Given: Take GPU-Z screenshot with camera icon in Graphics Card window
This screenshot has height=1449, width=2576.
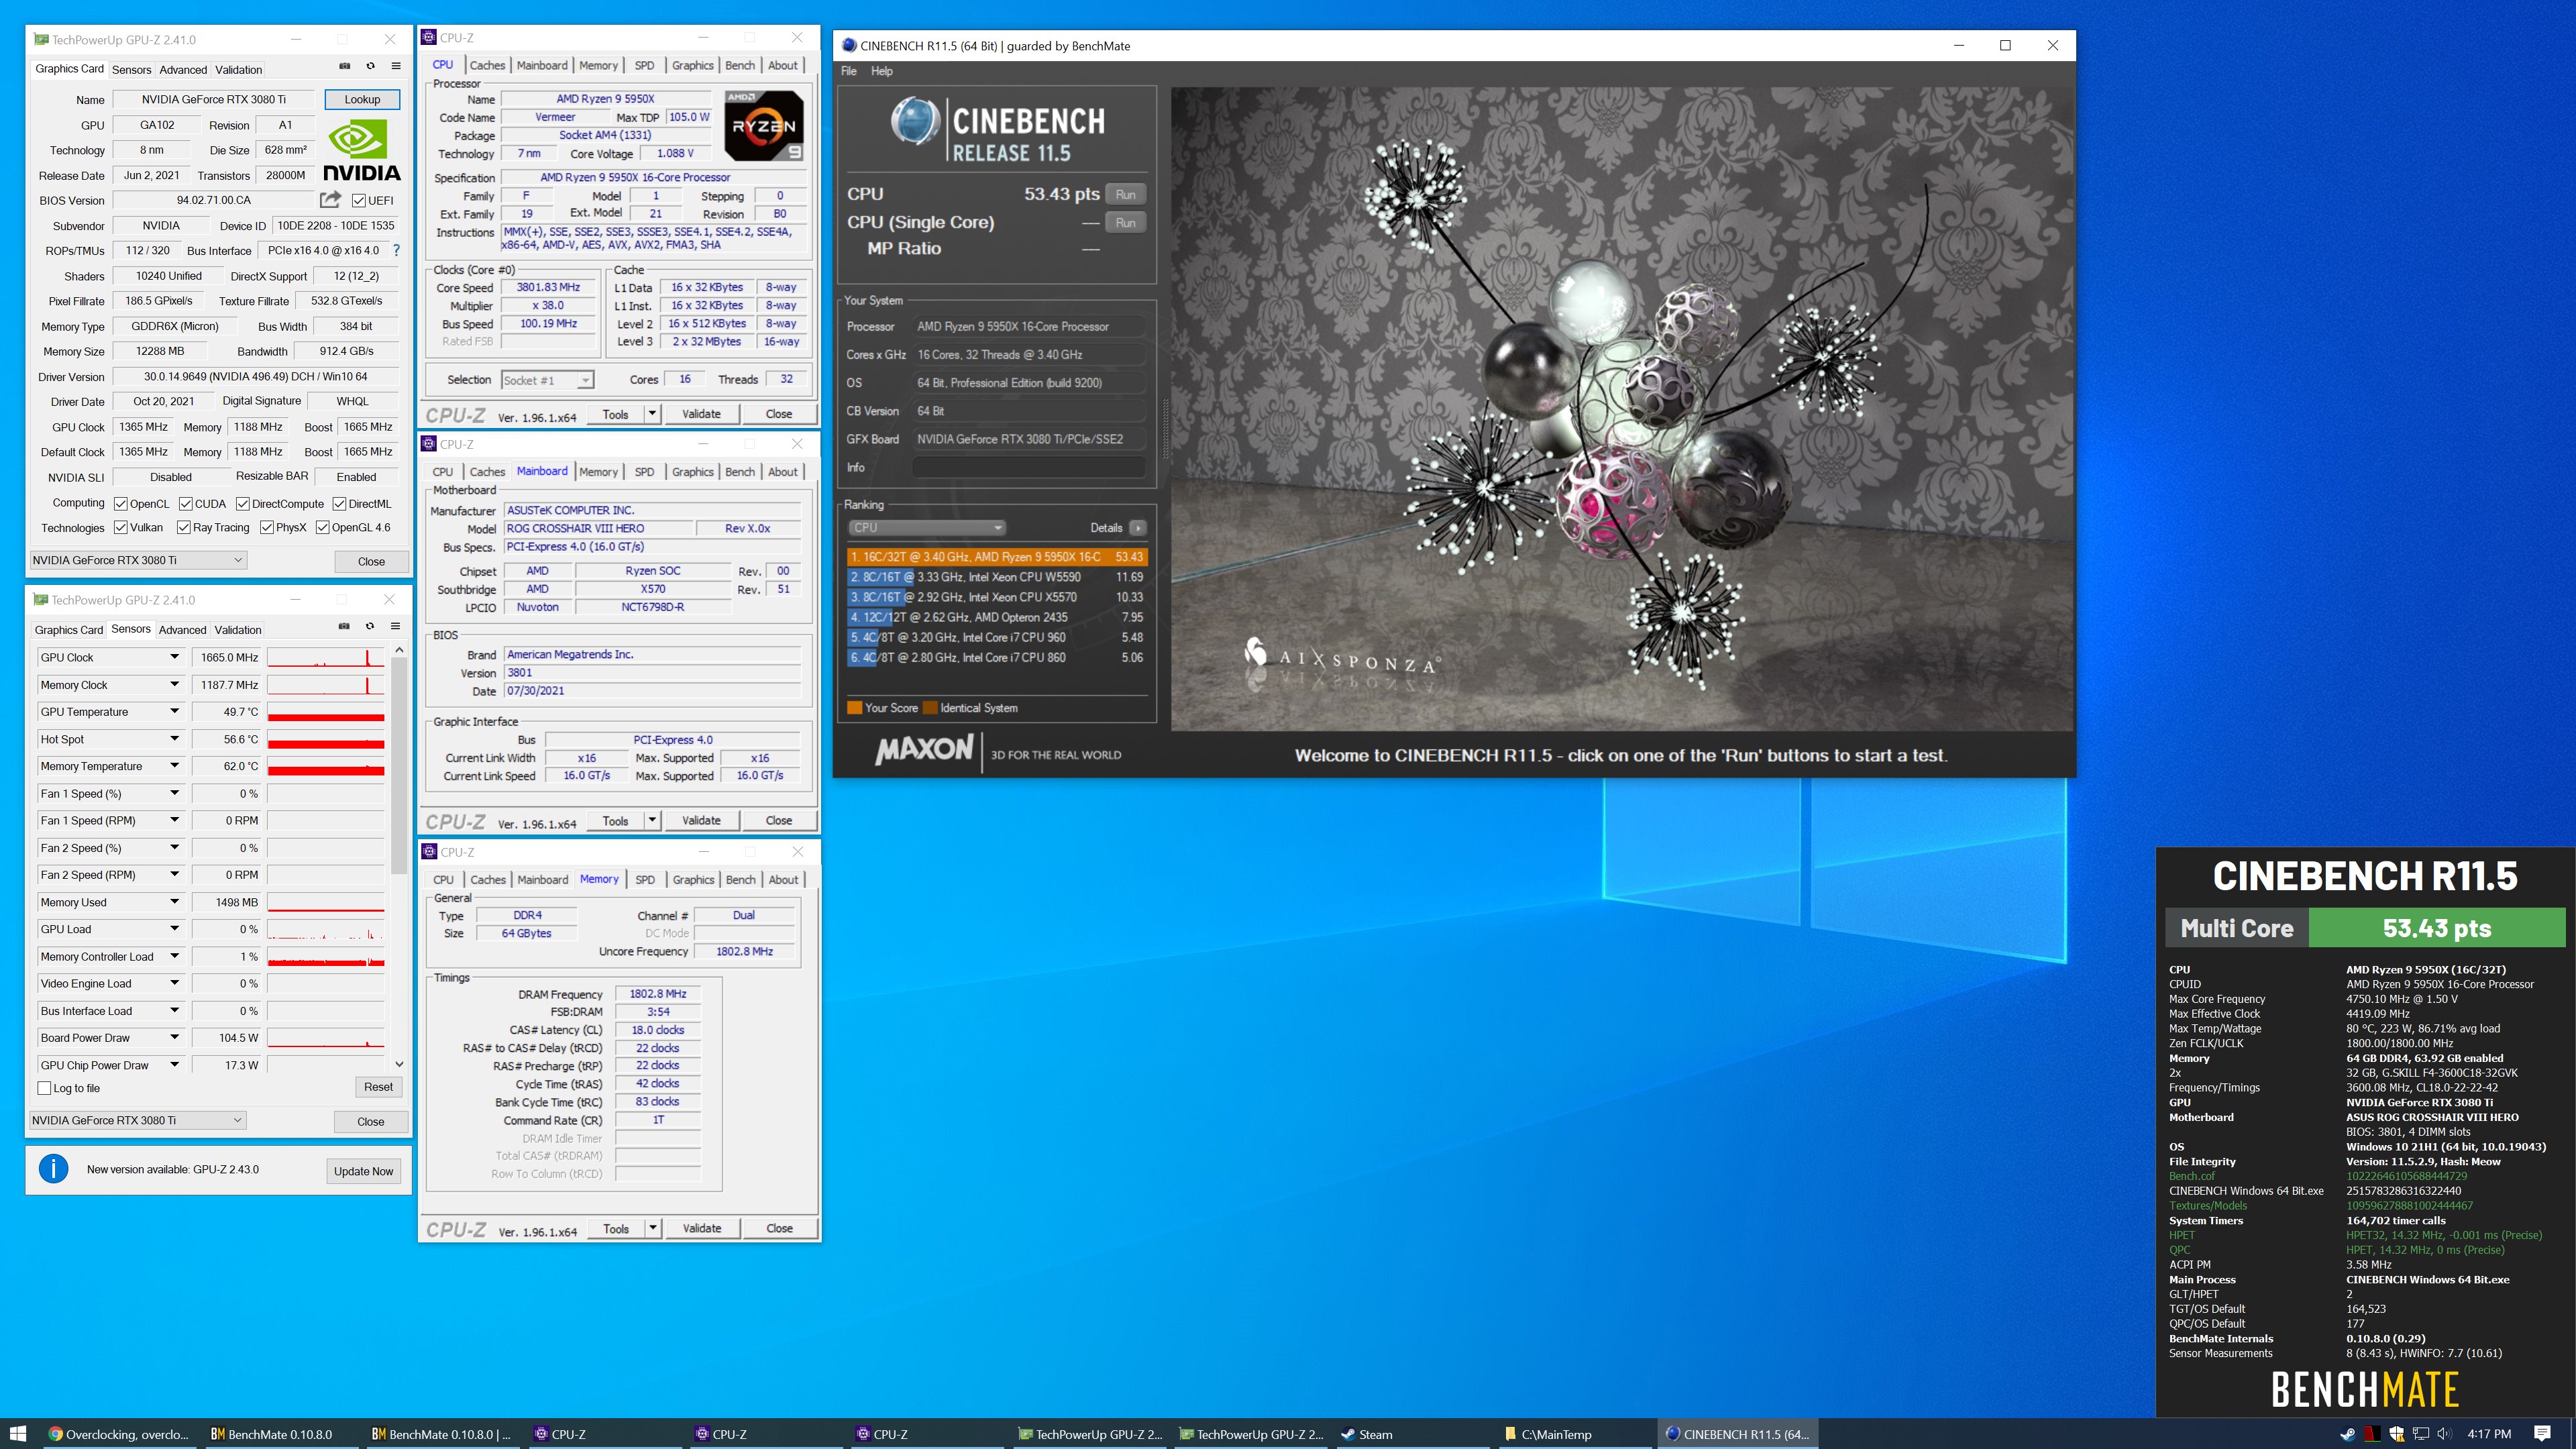Looking at the screenshot, I should coord(344,66).
